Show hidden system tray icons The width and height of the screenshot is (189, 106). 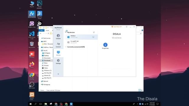click(138, 104)
